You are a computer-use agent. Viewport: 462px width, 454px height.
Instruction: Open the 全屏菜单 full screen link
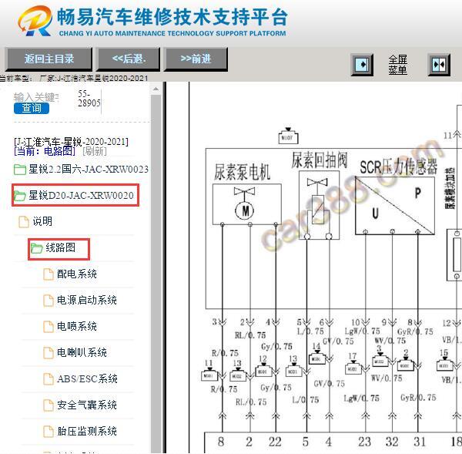point(397,65)
